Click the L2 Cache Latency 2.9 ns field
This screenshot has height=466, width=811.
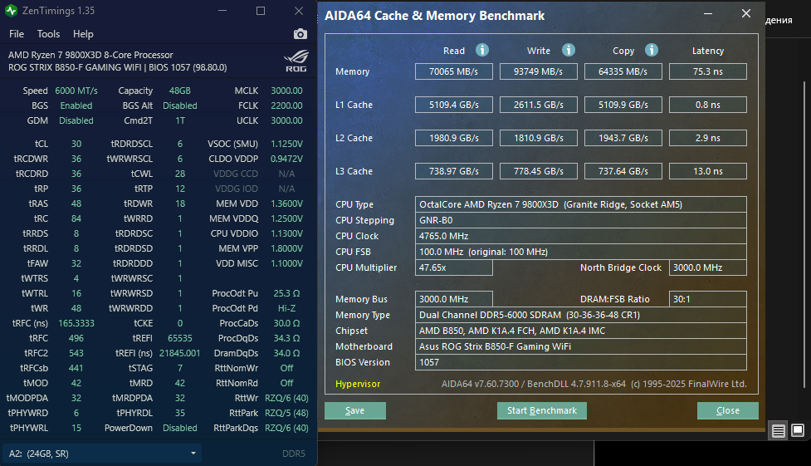[708, 138]
